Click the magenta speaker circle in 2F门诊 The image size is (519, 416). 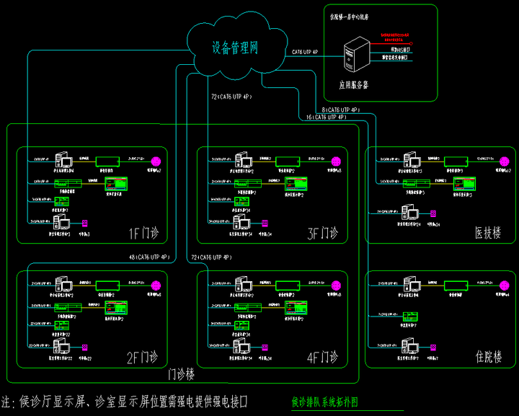click(156, 286)
